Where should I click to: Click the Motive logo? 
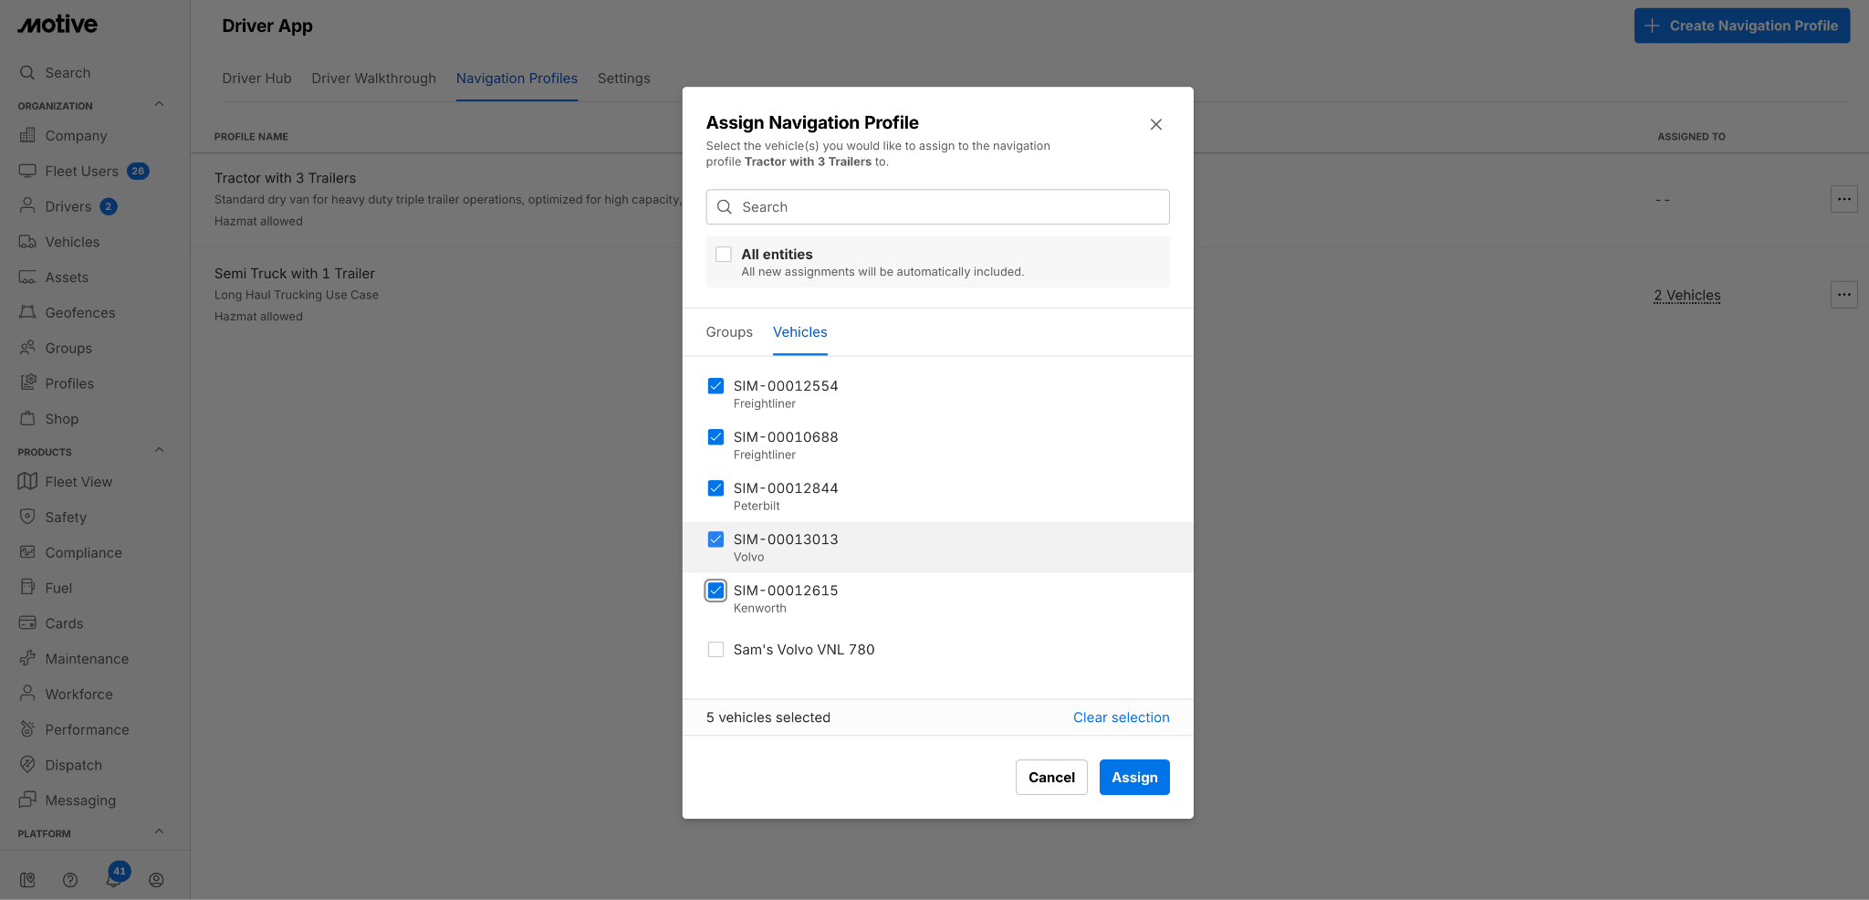(57, 25)
